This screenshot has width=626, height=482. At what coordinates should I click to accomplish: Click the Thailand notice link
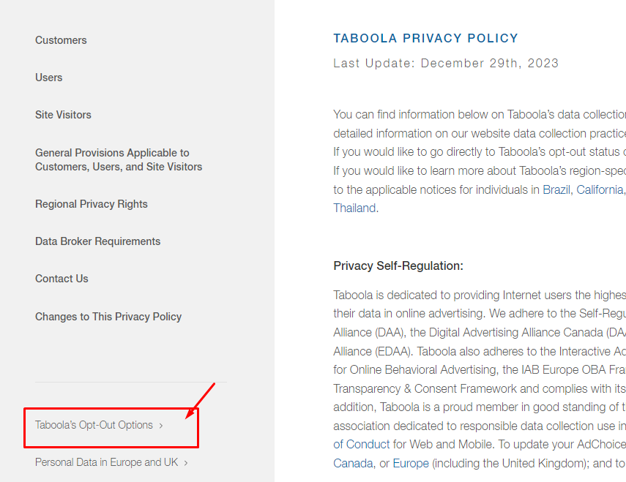click(354, 208)
